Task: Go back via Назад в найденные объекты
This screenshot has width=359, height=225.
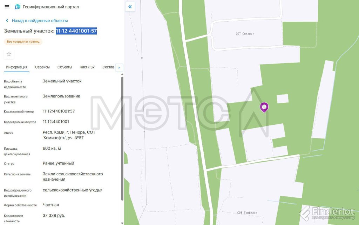Action: (40, 21)
